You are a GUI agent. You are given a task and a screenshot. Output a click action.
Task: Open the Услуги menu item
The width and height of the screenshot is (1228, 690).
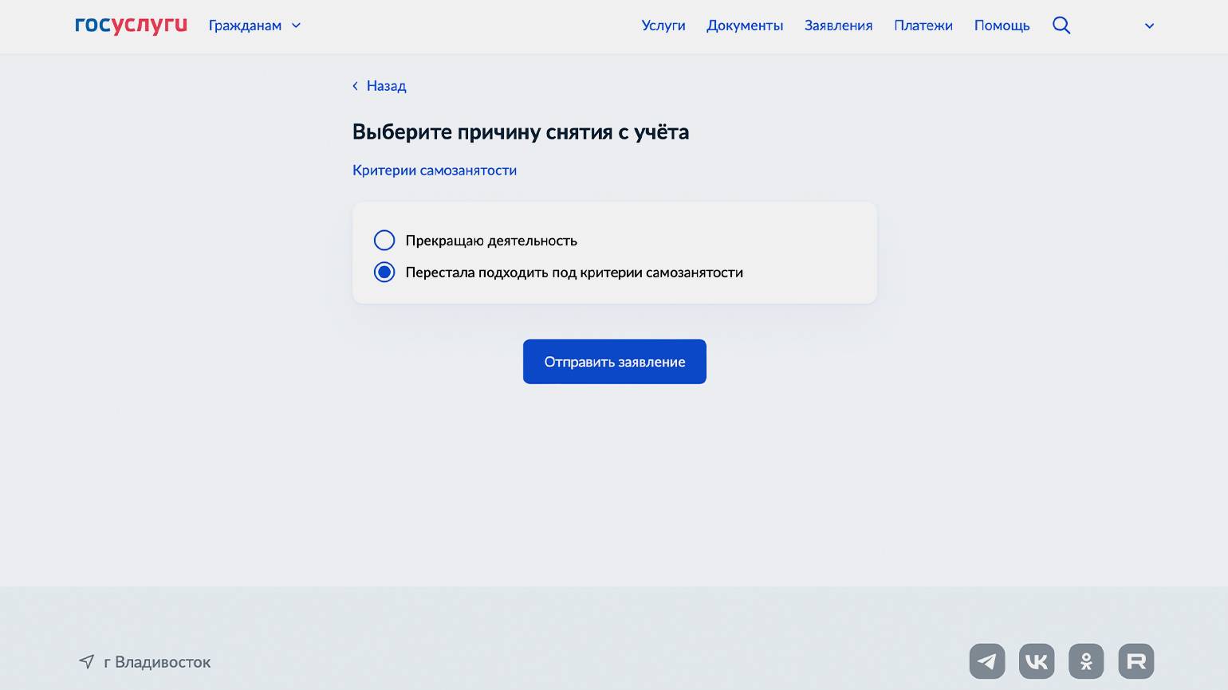[663, 25]
